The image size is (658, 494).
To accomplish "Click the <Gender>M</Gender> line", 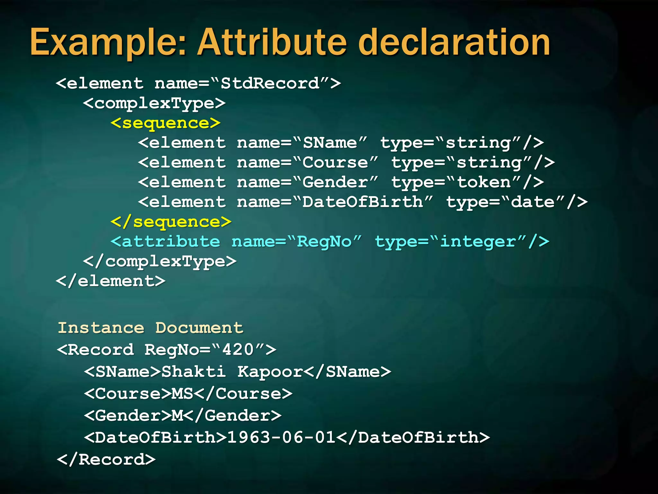I will pyautogui.click(x=183, y=416).
